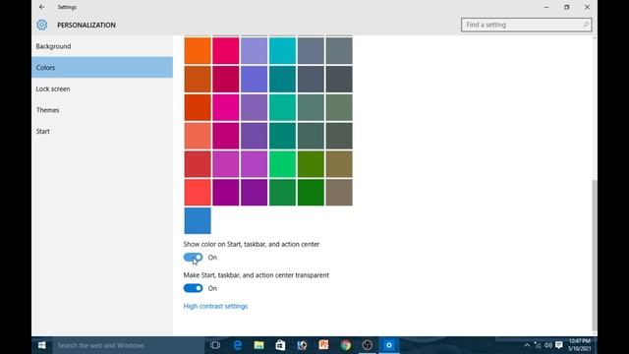This screenshot has height=354, width=629.
Task: Pick the bright orange accent color
Action: [x=198, y=51]
